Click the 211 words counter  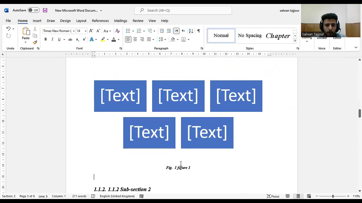[79, 196]
